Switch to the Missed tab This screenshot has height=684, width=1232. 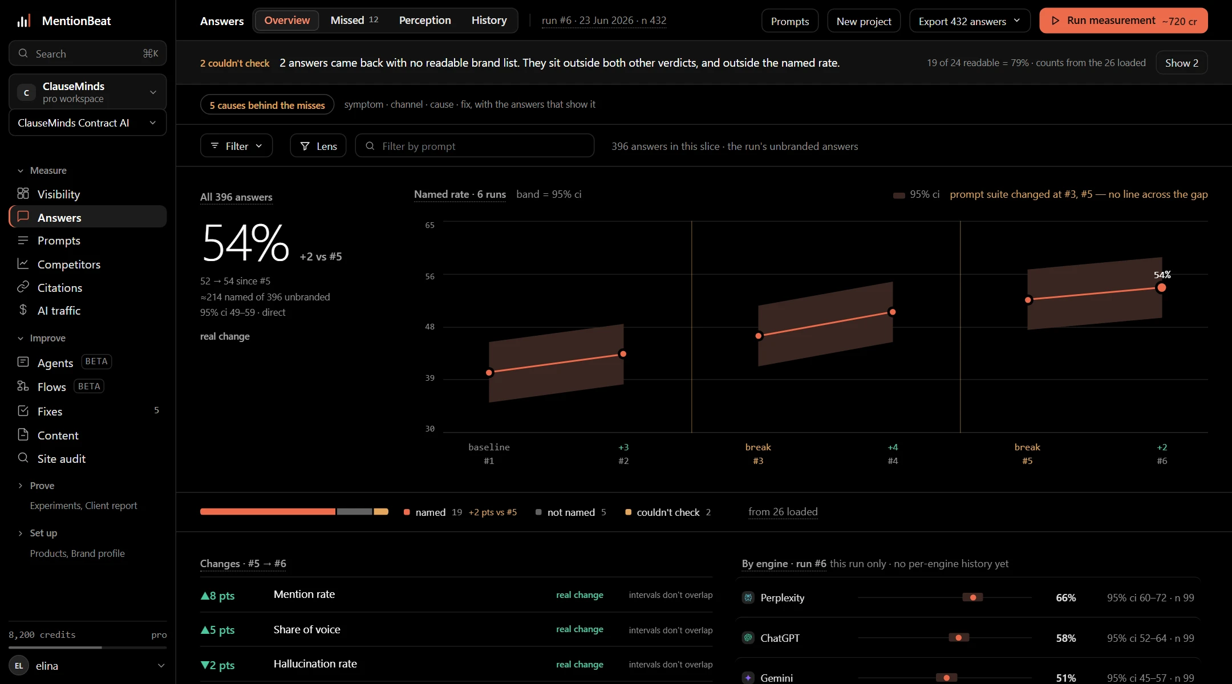point(354,21)
